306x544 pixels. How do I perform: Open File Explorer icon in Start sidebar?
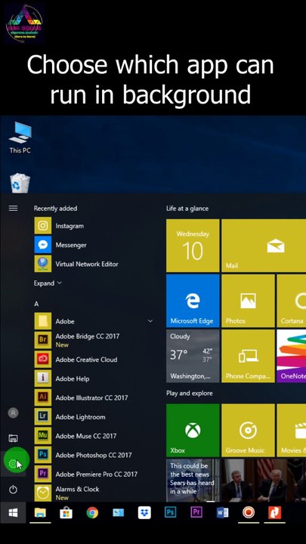click(13, 437)
